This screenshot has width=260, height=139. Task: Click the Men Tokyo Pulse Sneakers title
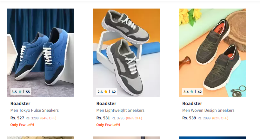[x=35, y=111]
